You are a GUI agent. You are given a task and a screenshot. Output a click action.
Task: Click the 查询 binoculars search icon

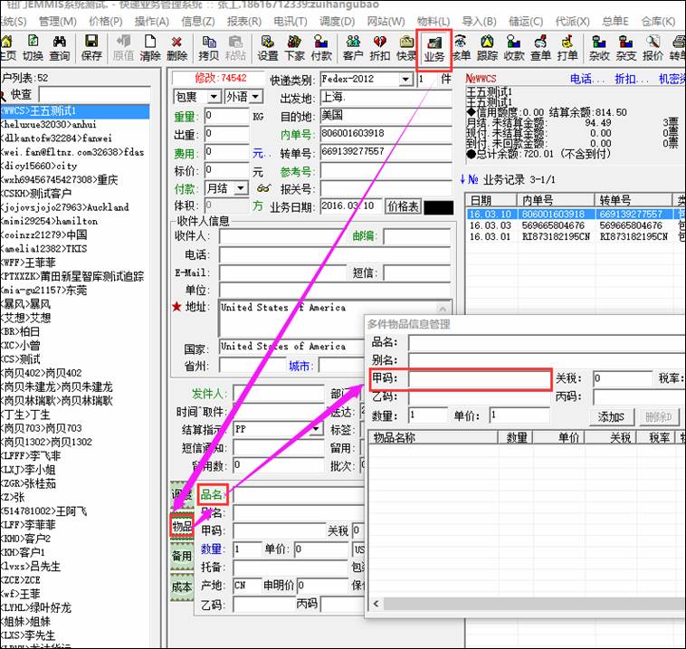point(60,48)
